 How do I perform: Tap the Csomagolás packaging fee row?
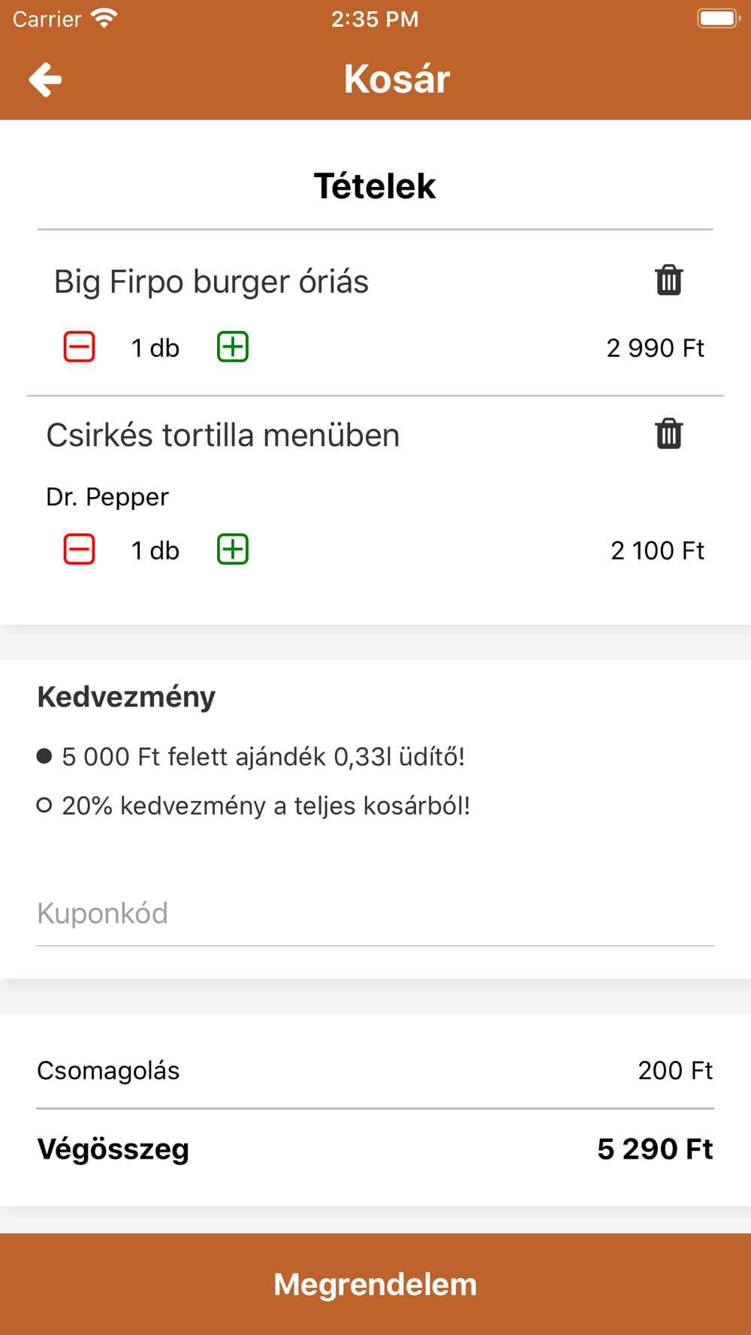click(375, 1071)
